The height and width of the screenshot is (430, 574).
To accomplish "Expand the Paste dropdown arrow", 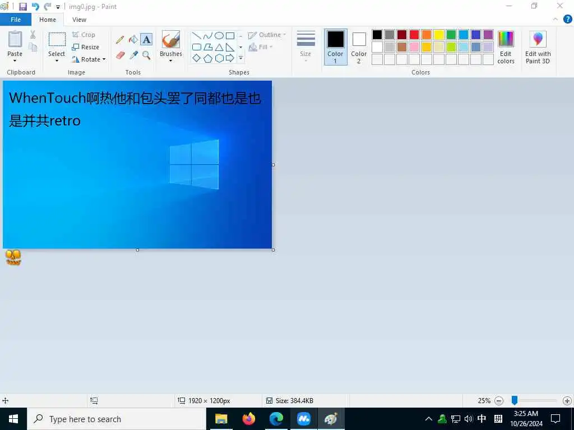I will 15,60.
